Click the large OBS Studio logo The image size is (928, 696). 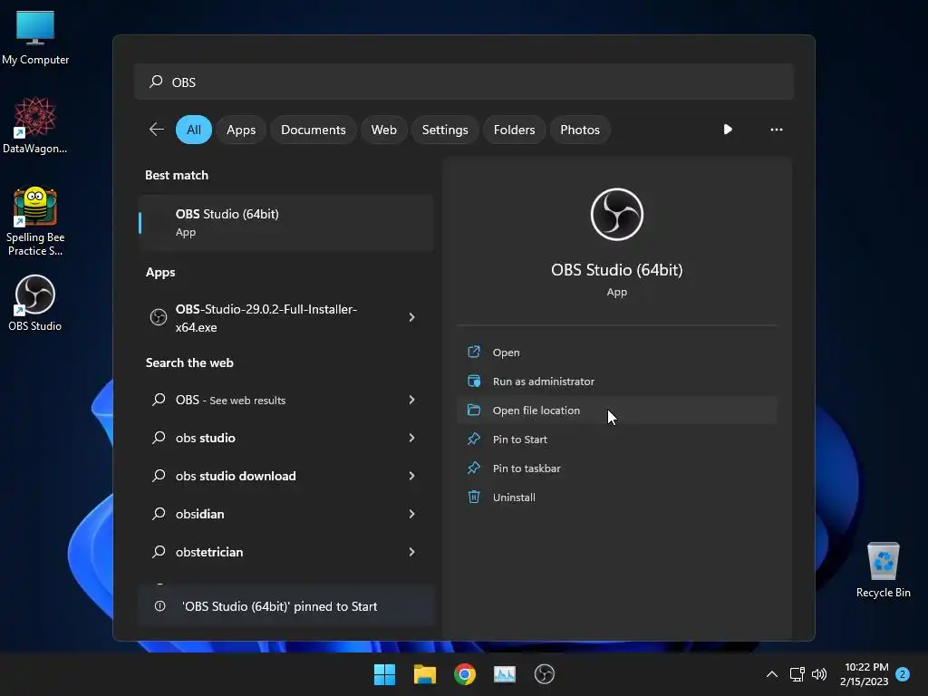point(616,214)
